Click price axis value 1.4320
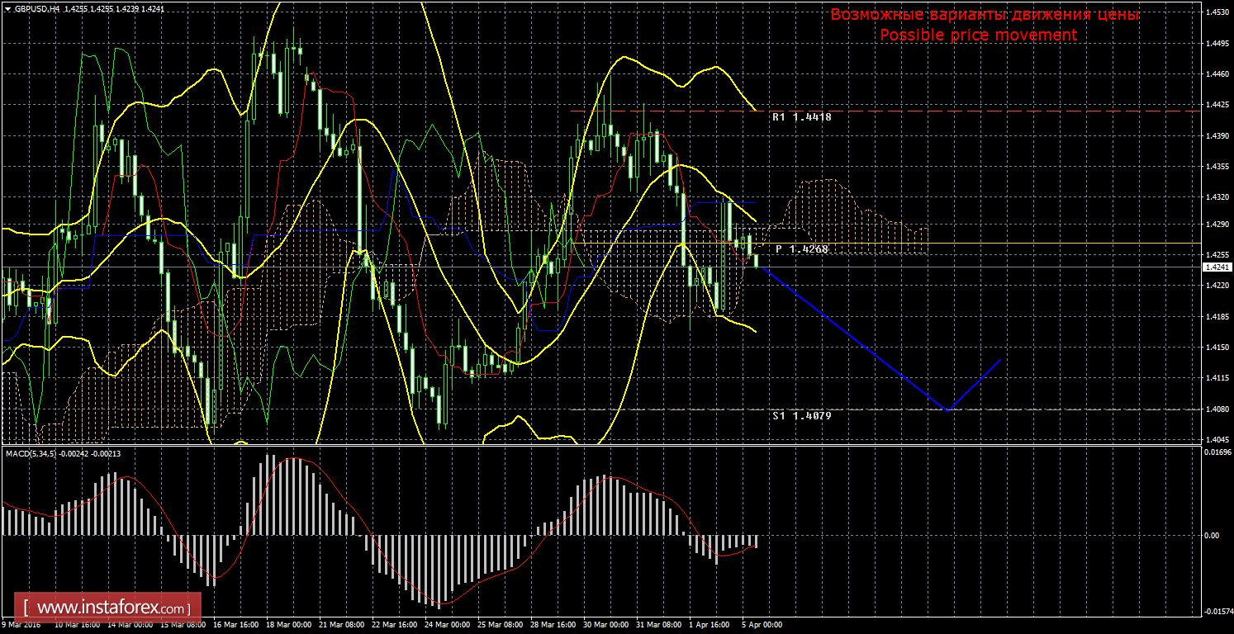The height and width of the screenshot is (634, 1234). [x=1217, y=198]
